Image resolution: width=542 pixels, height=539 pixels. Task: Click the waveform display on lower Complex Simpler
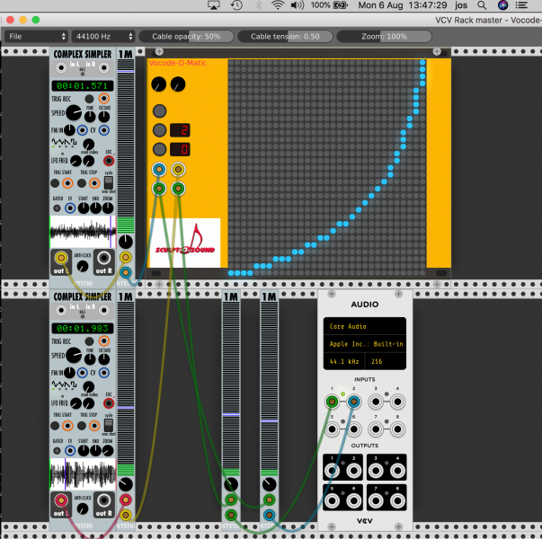[x=83, y=474]
